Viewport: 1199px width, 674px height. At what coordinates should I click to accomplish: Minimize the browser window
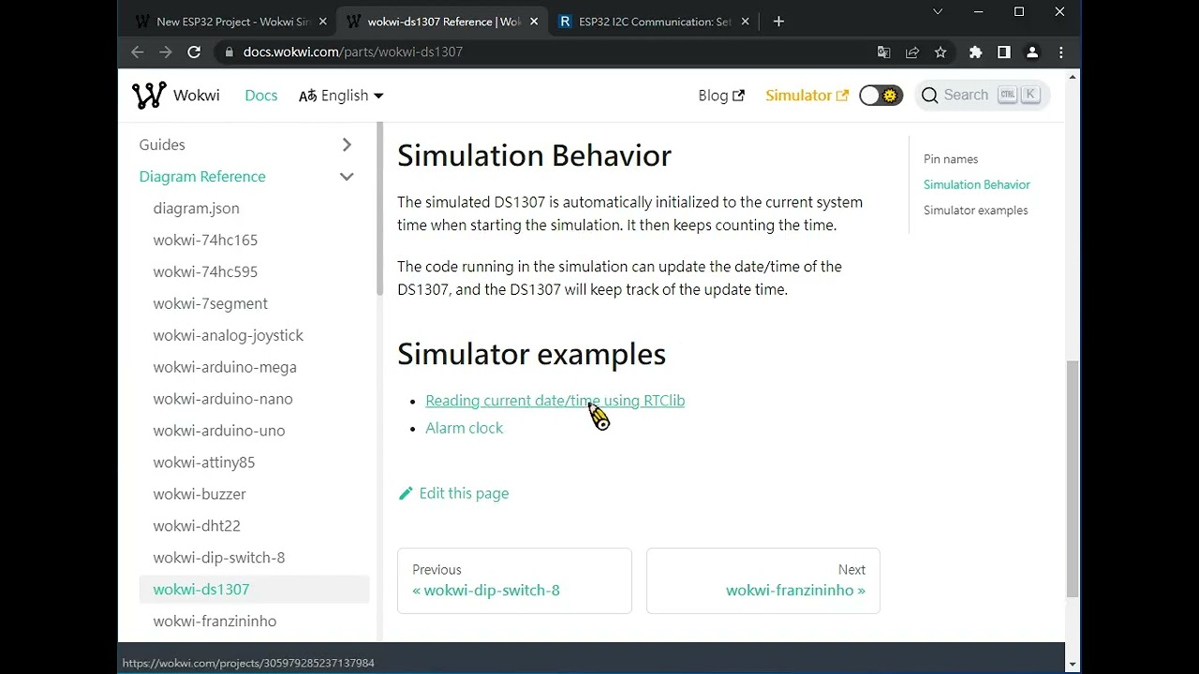[x=978, y=12]
